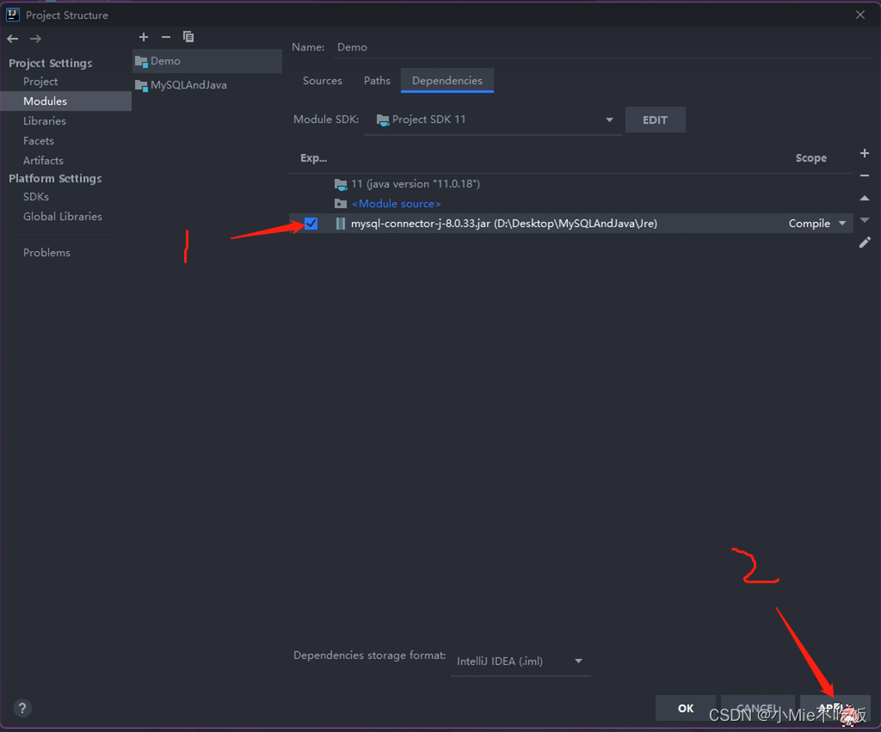Move dependency up with arrow icon

(865, 198)
